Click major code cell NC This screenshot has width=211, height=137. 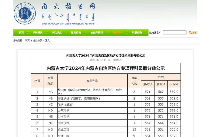click(x=51, y=105)
